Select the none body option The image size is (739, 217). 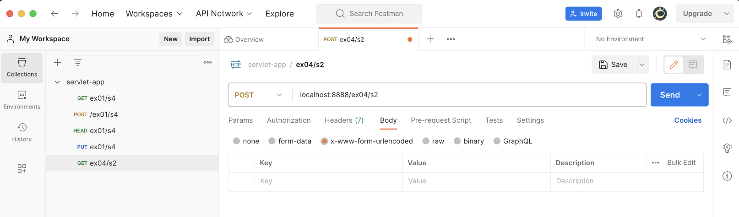[246, 141]
